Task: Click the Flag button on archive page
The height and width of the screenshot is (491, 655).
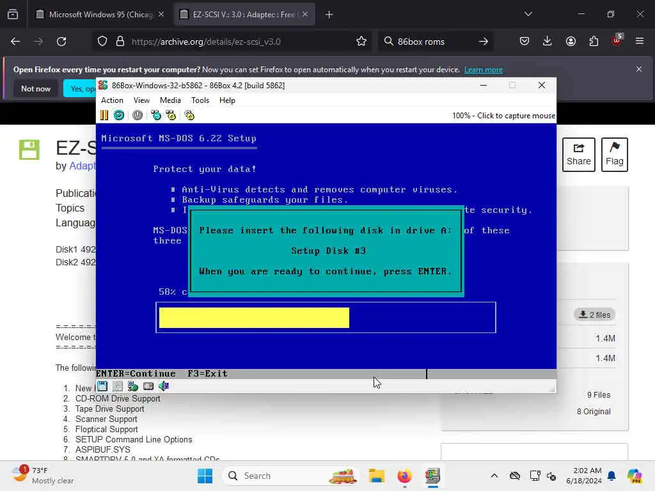Action: 615,155
